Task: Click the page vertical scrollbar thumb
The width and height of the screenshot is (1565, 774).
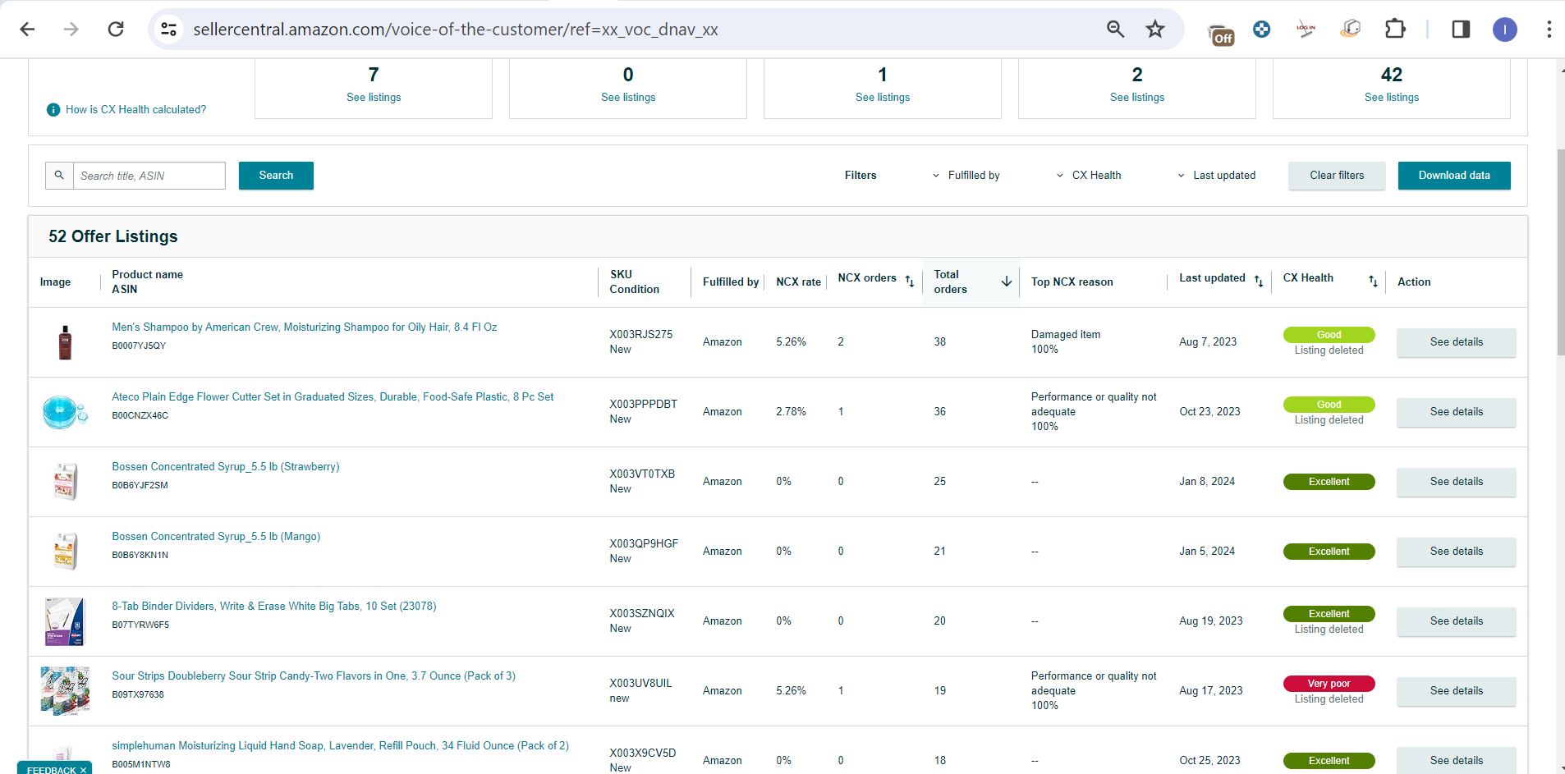Action: point(1560,252)
